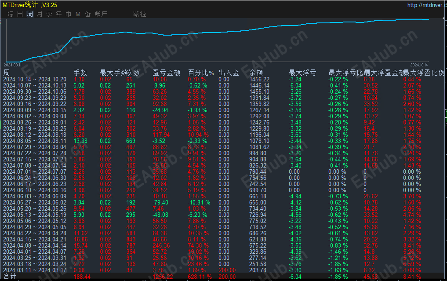Switch to the 季 quarterly tab
This screenshot has width=447, height=281.
point(49,14)
